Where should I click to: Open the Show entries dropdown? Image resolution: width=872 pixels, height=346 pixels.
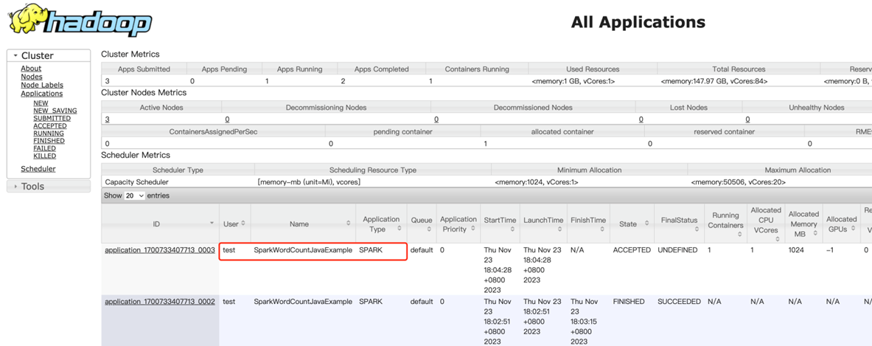click(134, 196)
